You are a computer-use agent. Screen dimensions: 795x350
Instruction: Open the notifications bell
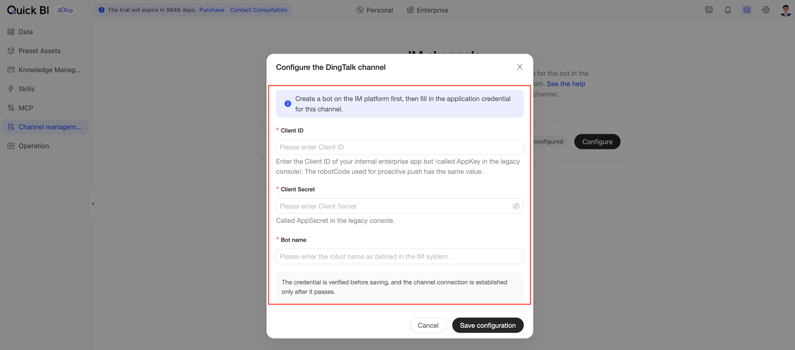(728, 10)
